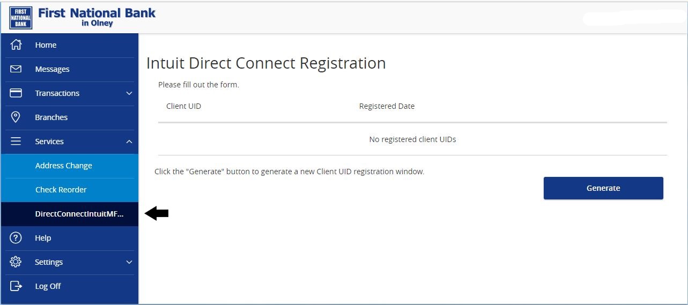Open the Branches menu label
The image size is (688, 305).
point(51,117)
